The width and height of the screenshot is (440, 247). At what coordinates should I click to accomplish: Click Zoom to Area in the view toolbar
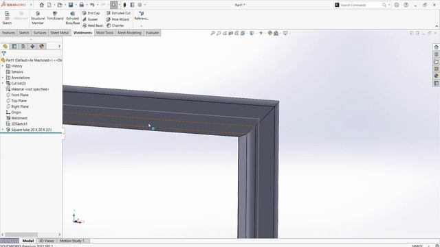coord(219,33)
